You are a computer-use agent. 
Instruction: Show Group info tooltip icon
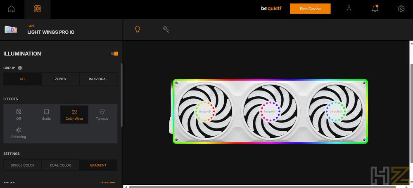tap(20, 68)
